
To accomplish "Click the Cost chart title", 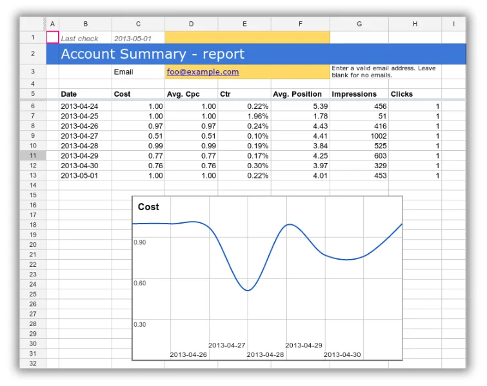I will [148, 207].
